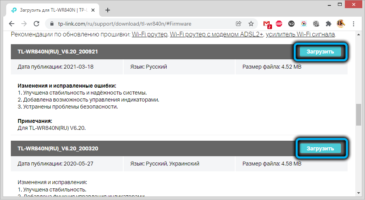Go back to the previous page
This screenshot has height=200, width=365.
[x=12, y=24]
